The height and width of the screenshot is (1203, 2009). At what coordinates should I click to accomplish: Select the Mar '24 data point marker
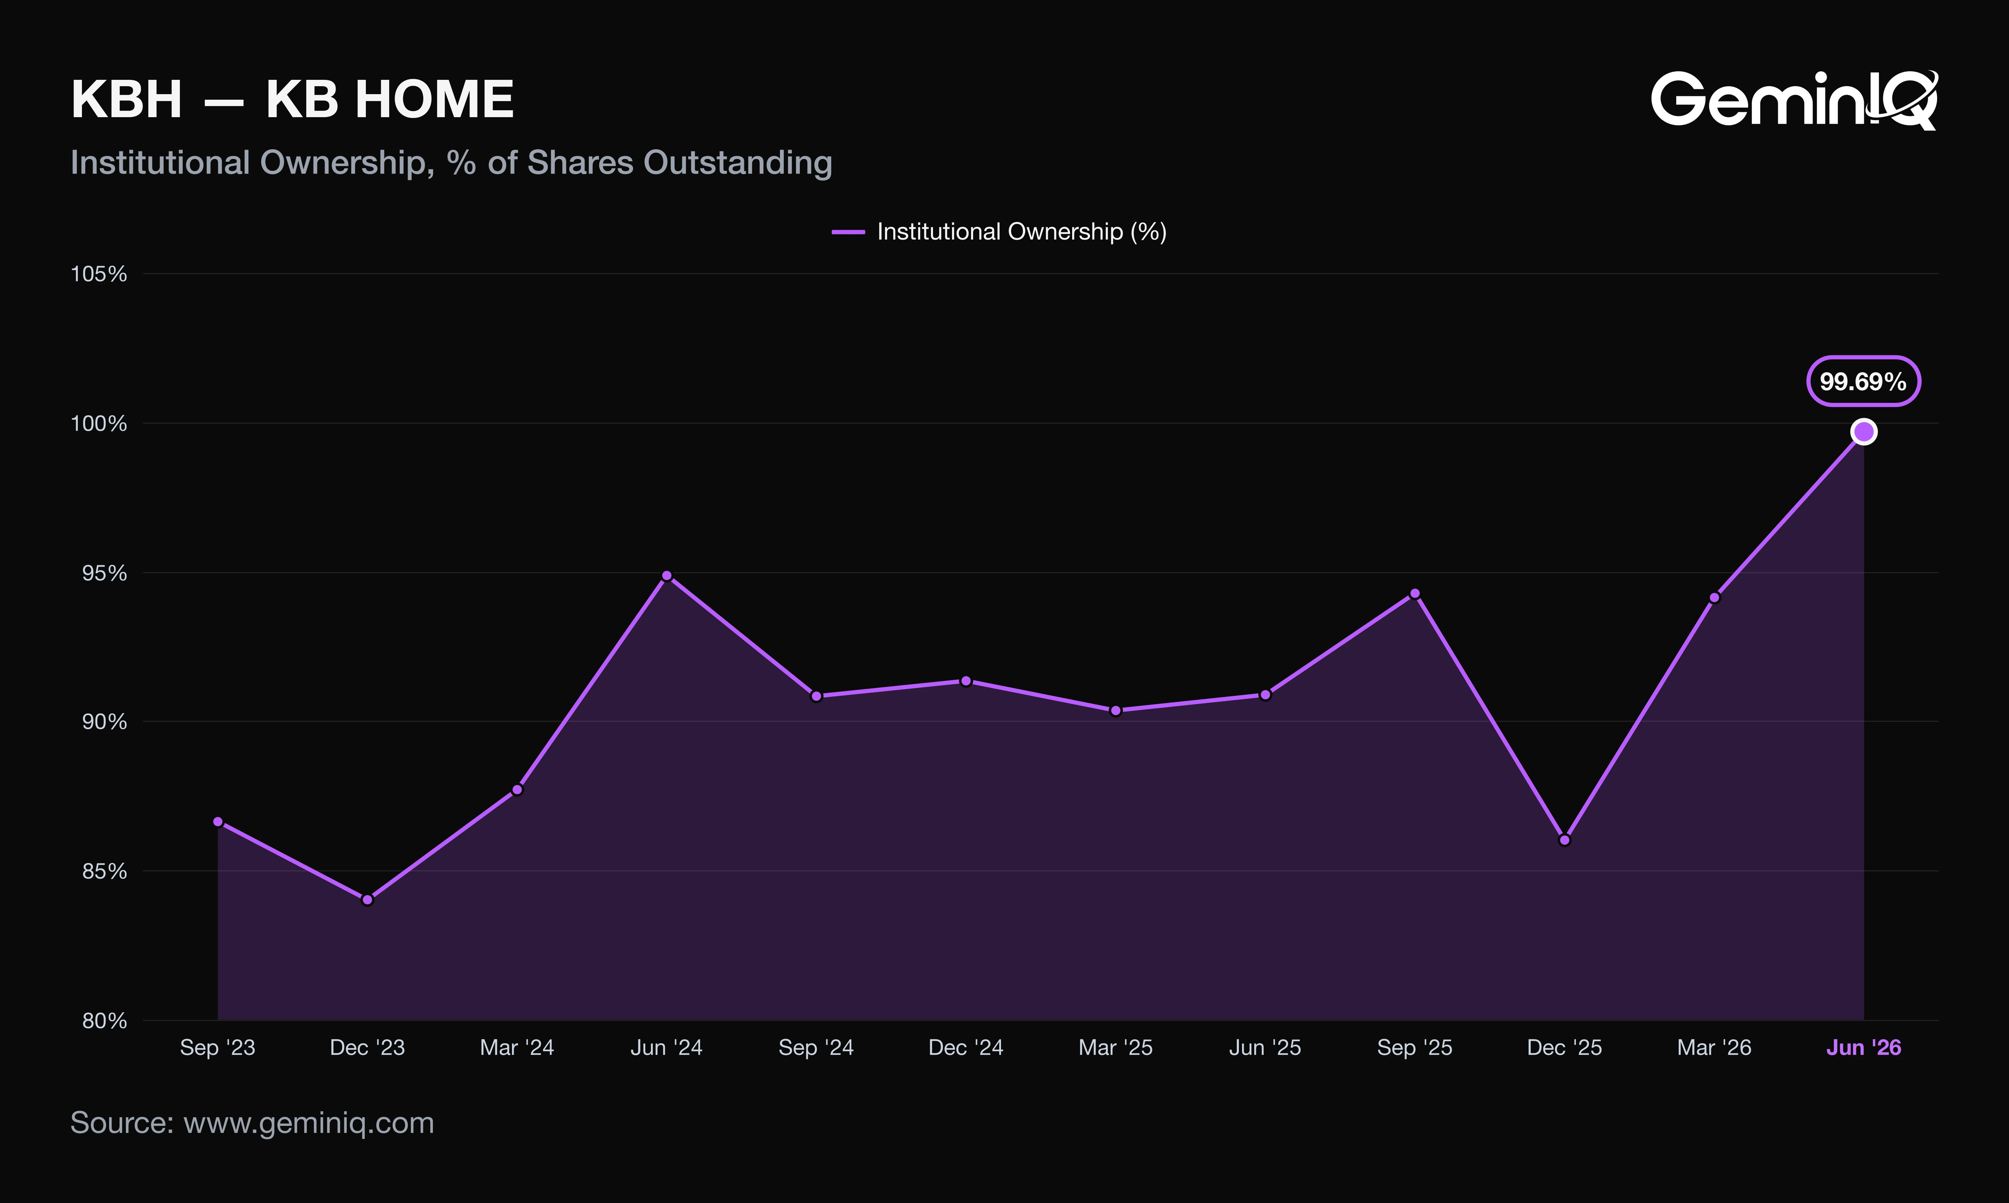[x=517, y=789]
